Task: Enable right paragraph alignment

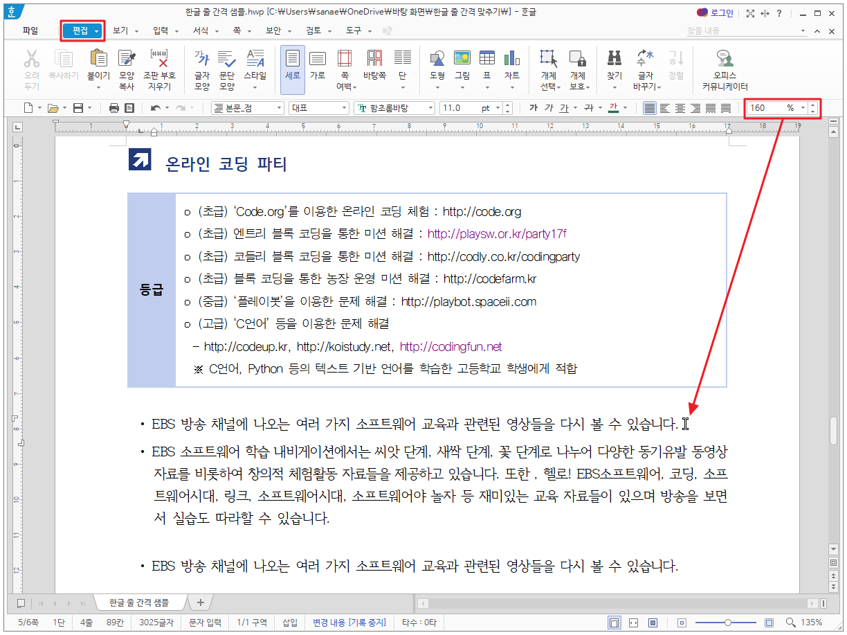Action: tap(695, 108)
